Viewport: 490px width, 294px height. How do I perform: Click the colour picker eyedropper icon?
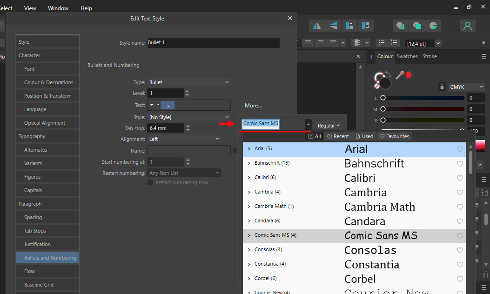[400, 75]
